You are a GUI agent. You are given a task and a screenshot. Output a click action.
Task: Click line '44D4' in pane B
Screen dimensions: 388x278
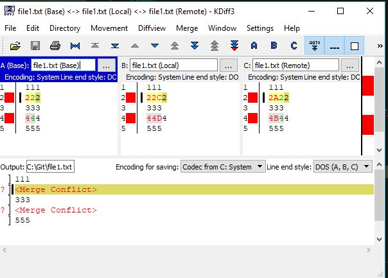(x=156, y=118)
